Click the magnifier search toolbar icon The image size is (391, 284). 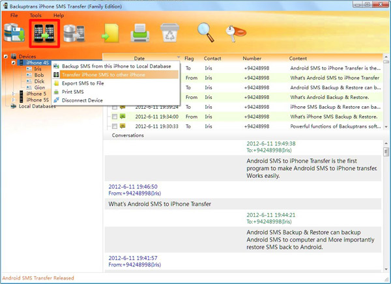206,32
